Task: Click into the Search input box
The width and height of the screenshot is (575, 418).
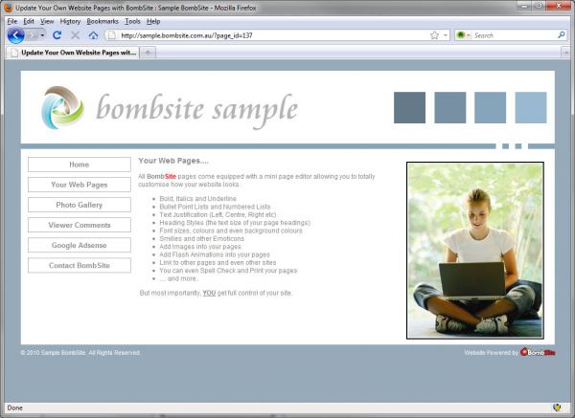Action: click(x=514, y=35)
